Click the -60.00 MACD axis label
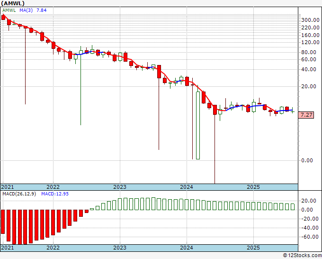Viewport: 322px width, 259px height. click(x=310, y=237)
